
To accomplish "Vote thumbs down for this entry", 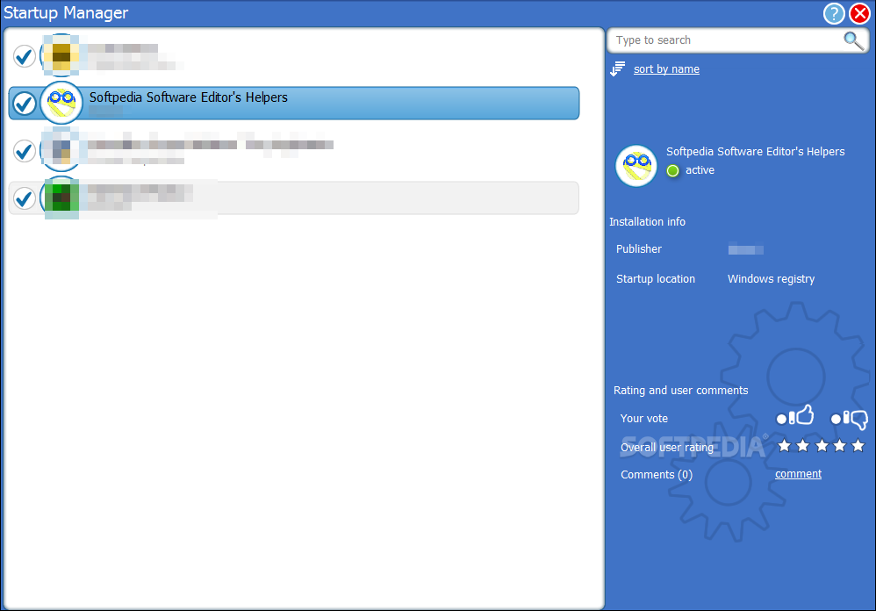I will 849,419.
